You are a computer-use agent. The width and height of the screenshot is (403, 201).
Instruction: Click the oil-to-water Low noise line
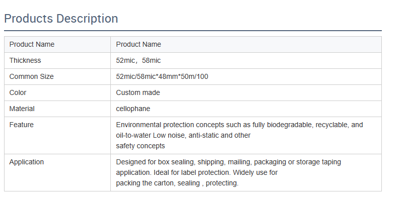coord(183,135)
